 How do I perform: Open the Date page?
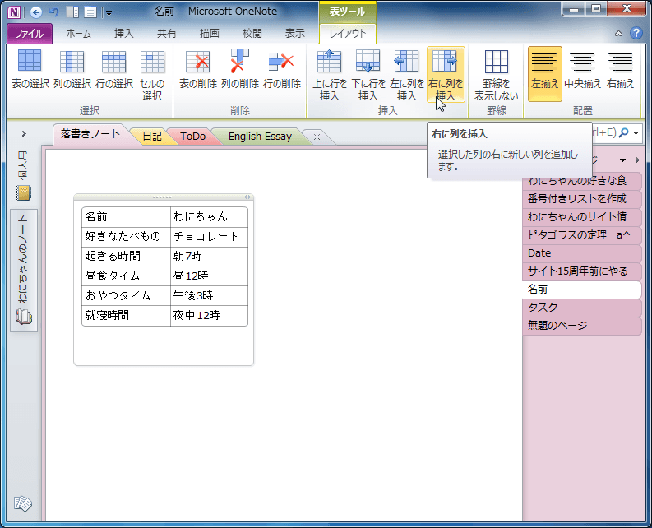coord(582,253)
